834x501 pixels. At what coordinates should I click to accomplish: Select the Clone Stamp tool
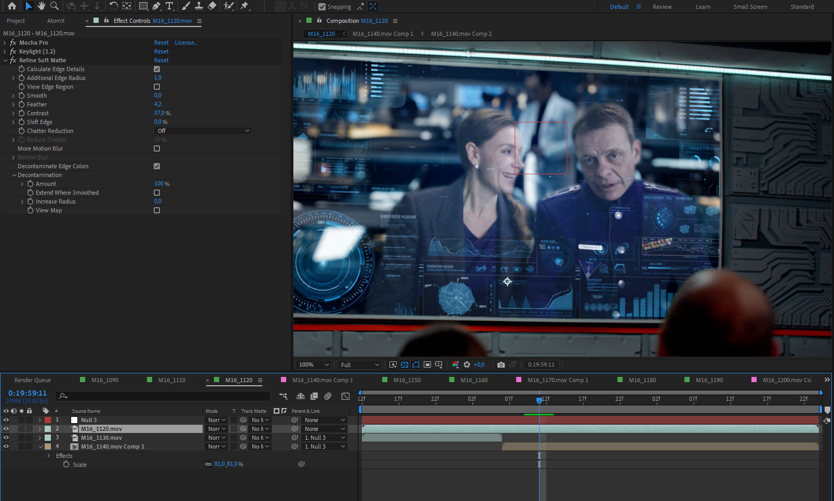coord(198,6)
